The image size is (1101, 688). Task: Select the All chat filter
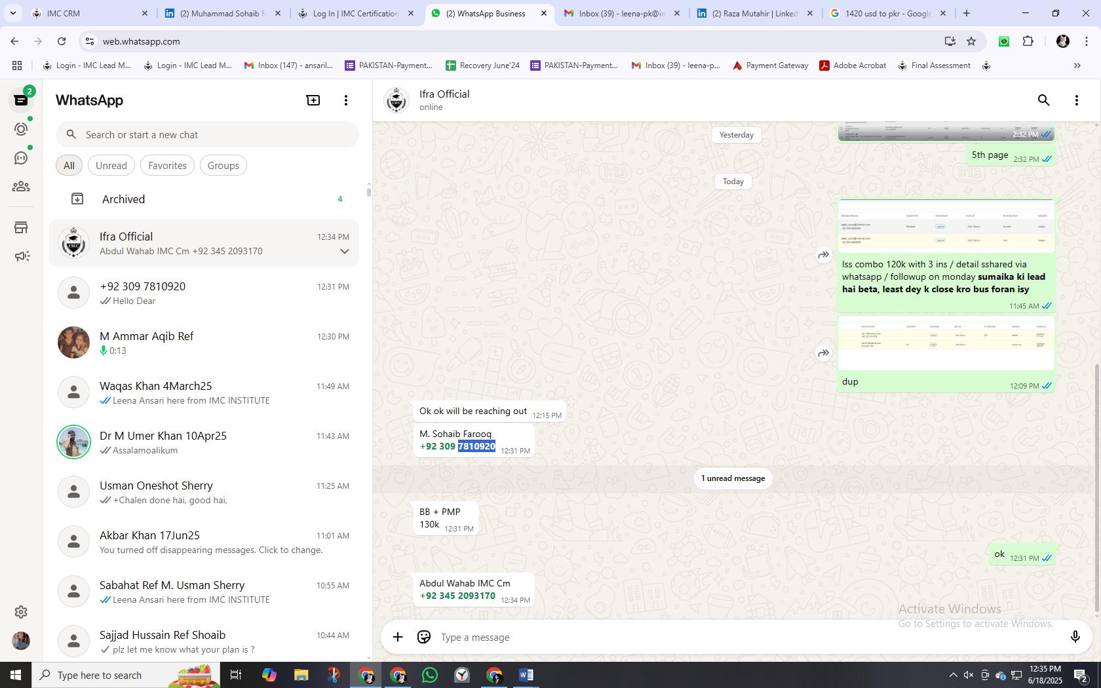69,166
